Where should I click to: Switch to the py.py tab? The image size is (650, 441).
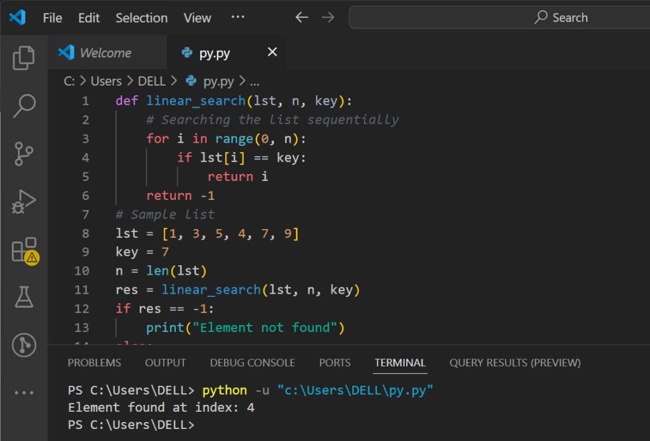pos(227,53)
